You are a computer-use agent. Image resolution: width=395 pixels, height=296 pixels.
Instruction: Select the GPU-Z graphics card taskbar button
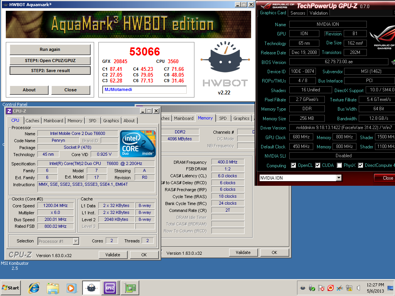pos(130,288)
